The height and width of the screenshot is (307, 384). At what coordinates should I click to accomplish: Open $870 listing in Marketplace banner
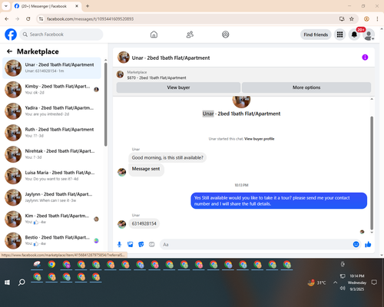(x=157, y=78)
